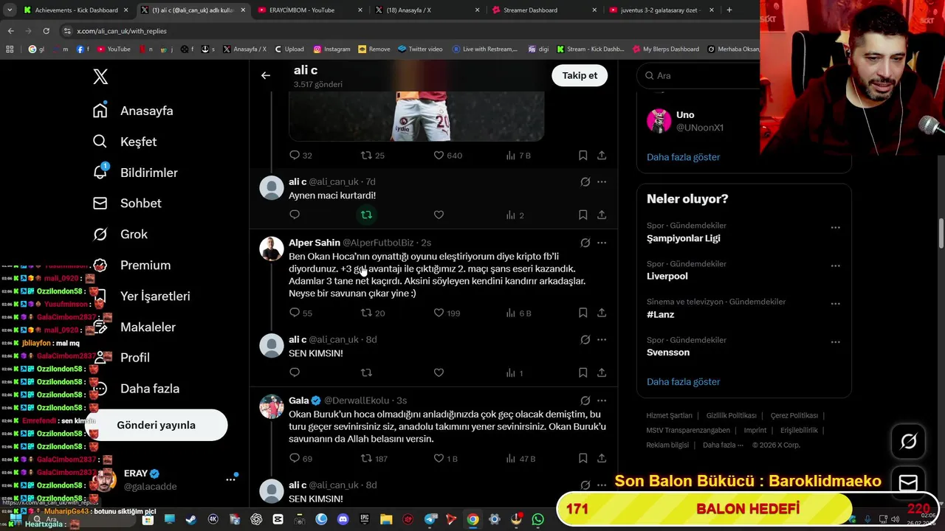The width and height of the screenshot is (945, 531).
Task: Toggle like on 'Aynen maci kurtardi!' post
Action: coord(439,215)
